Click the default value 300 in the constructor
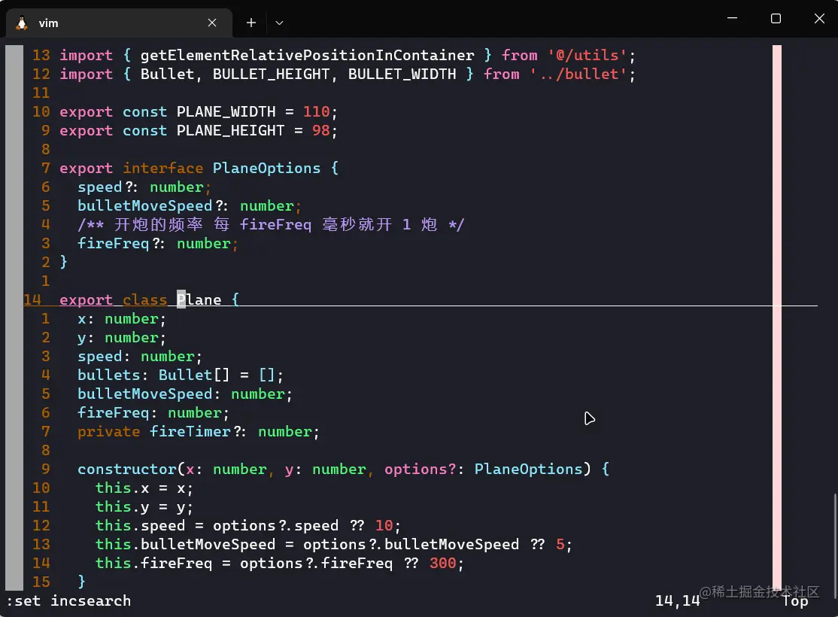The height and width of the screenshot is (617, 838). 443,563
